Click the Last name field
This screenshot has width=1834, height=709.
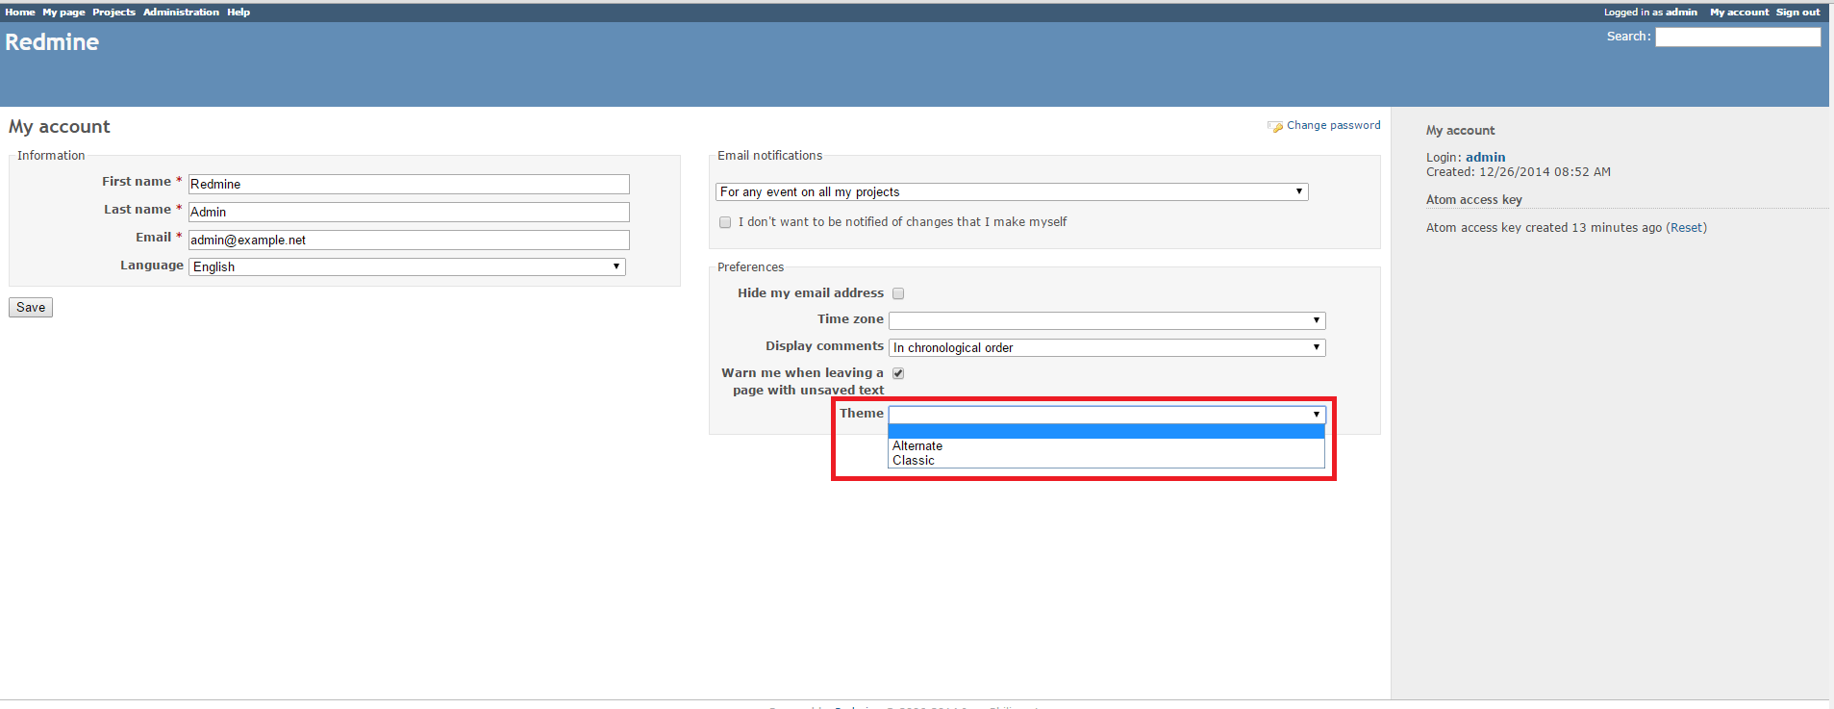409,212
